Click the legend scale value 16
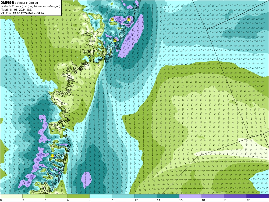269x202 pixels. tap(181, 200)
